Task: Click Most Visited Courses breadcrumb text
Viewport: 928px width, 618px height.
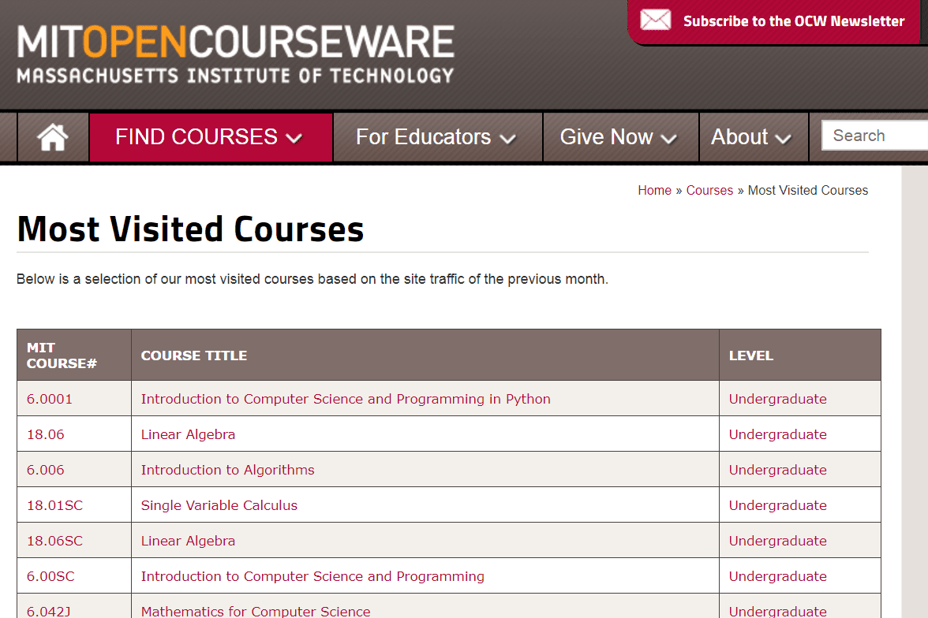Action: [x=808, y=191]
